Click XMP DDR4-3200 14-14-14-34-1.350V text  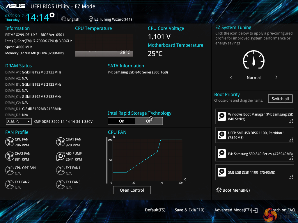pyautogui.click(x=63, y=122)
